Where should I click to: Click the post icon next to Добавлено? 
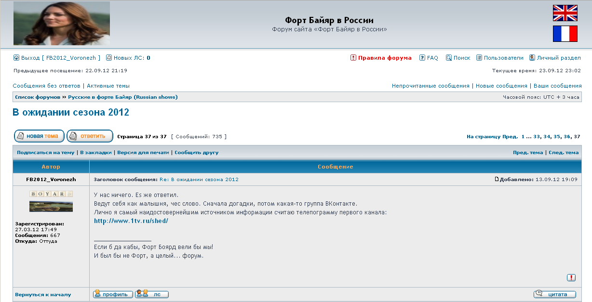pos(497,179)
